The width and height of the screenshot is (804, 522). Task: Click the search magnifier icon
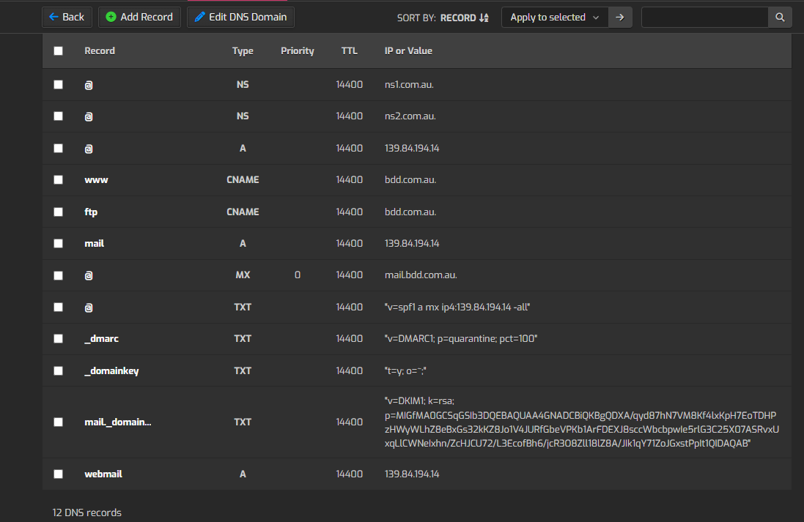coord(780,17)
